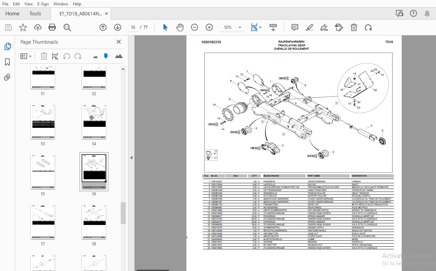
Task: Click the thumbnails panel scrollbar handle
Action: click(123, 213)
